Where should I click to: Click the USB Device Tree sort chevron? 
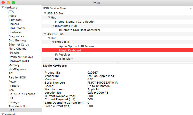191,8
